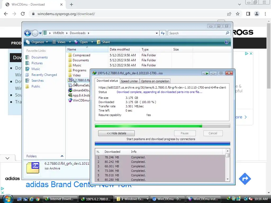The image size is (271, 203).
Task: Select the 6.2.7880.0 iso file
Action: pyautogui.click(x=79, y=80)
